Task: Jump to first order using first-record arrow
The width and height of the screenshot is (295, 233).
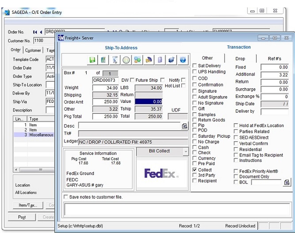Action: [35, 32]
